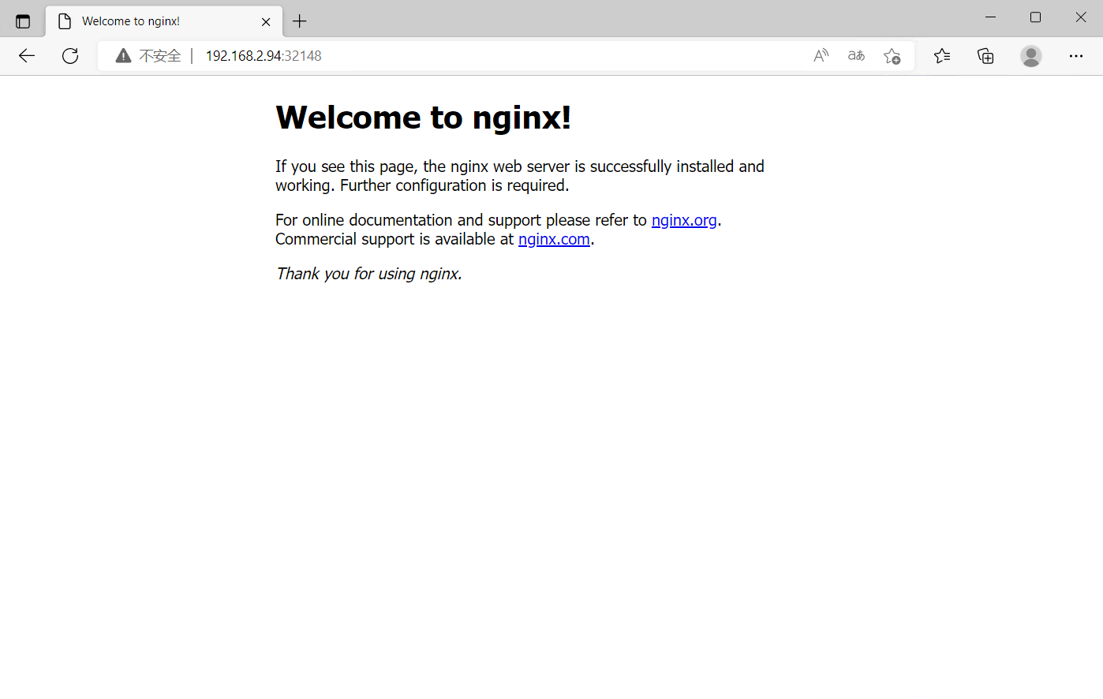Minimize the browser window
Viewport: 1103px width, 699px height.
tap(990, 17)
